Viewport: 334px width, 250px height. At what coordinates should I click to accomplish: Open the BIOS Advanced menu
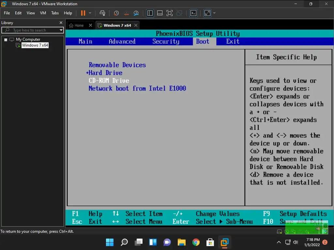coord(122,41)
